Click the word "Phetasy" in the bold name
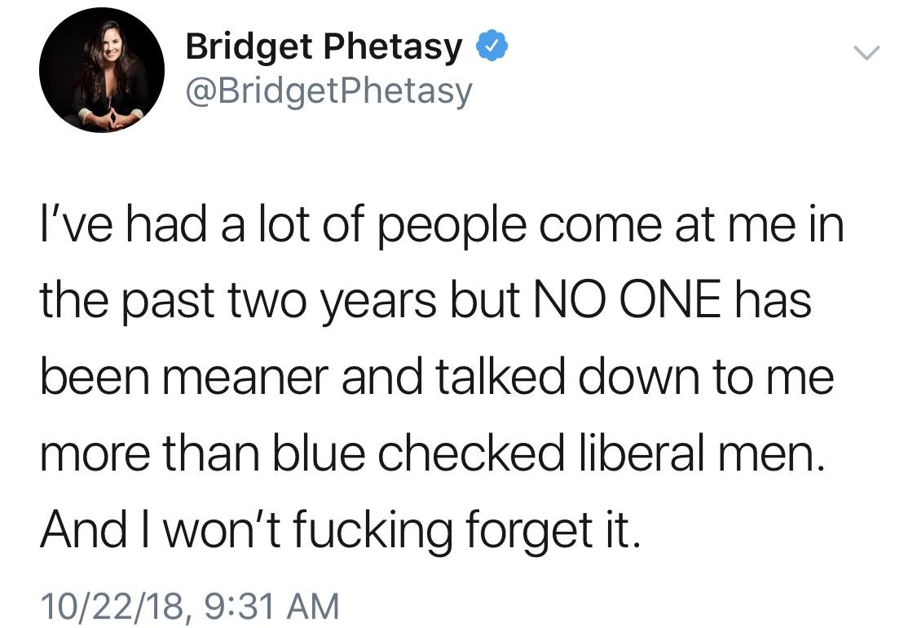Viewport: 917px width, 628px height. 393,46
